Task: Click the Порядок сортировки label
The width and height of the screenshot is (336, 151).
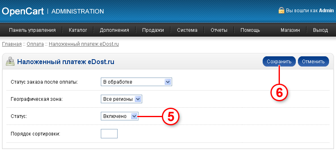Action: point(35,134)
